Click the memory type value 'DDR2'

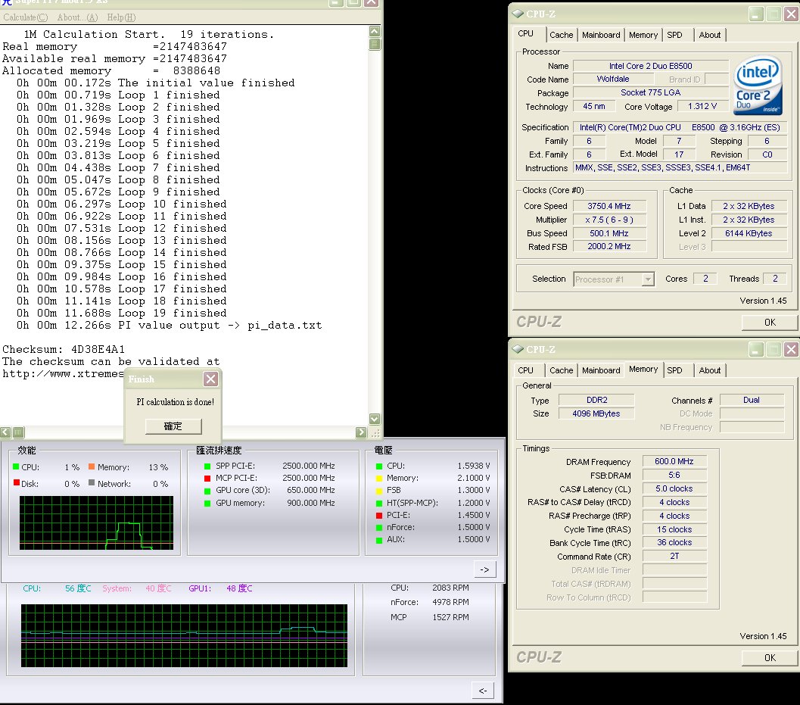(597, 401)
